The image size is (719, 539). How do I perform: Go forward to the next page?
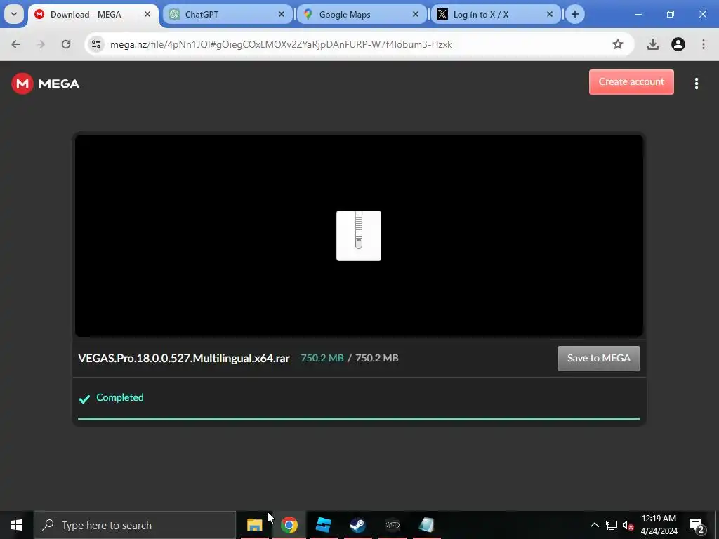(41, 44)
